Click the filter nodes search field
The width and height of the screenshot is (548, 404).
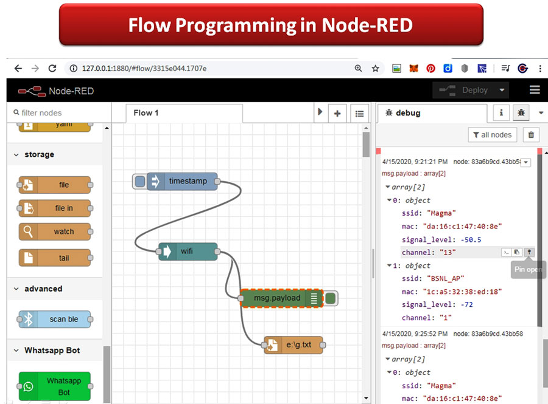pyautogui.click(x=61, y=113)
